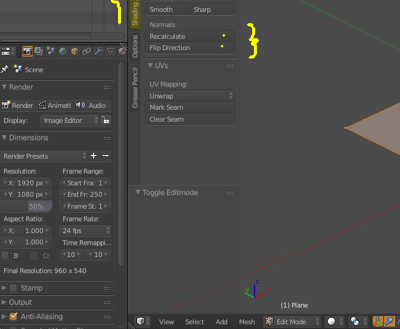This screenshot has height=329, width=400.
Task: Open the Render Layers properties tab
Action: pyautogui.click(x=39, y=51)
